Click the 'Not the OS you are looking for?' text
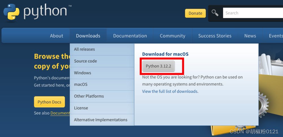This screenshot has width=283, height=137. [171, 77]
